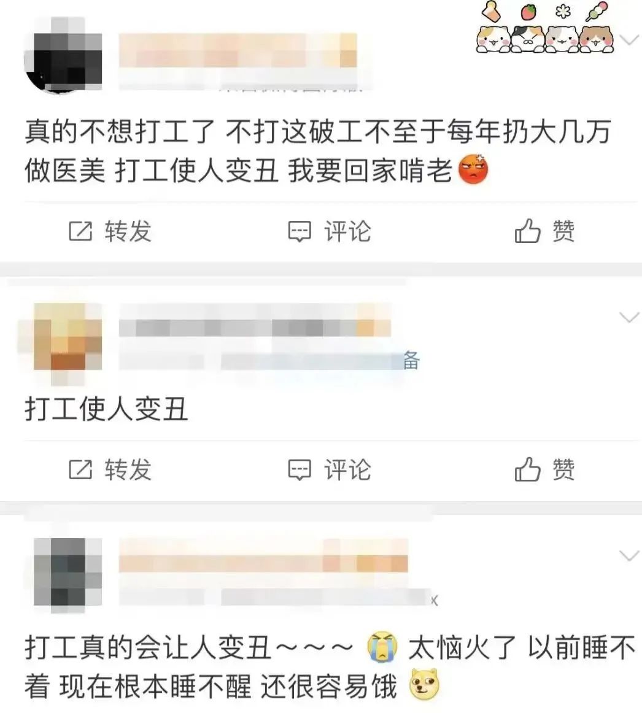Tap the repost icon on the first post
Screen dimensions: 642x713
pyautogui.click(x=80, y=231)
